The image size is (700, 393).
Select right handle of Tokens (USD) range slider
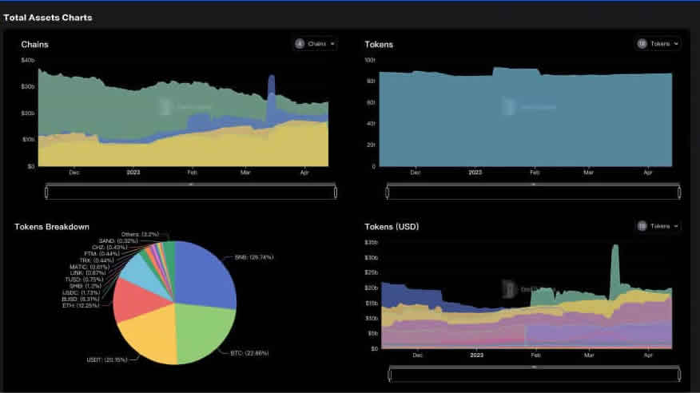[x=678, y=373]
